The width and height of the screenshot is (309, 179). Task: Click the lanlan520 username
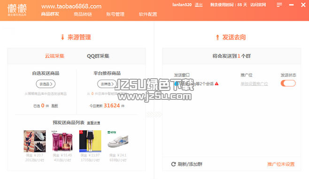pos(182,5)
